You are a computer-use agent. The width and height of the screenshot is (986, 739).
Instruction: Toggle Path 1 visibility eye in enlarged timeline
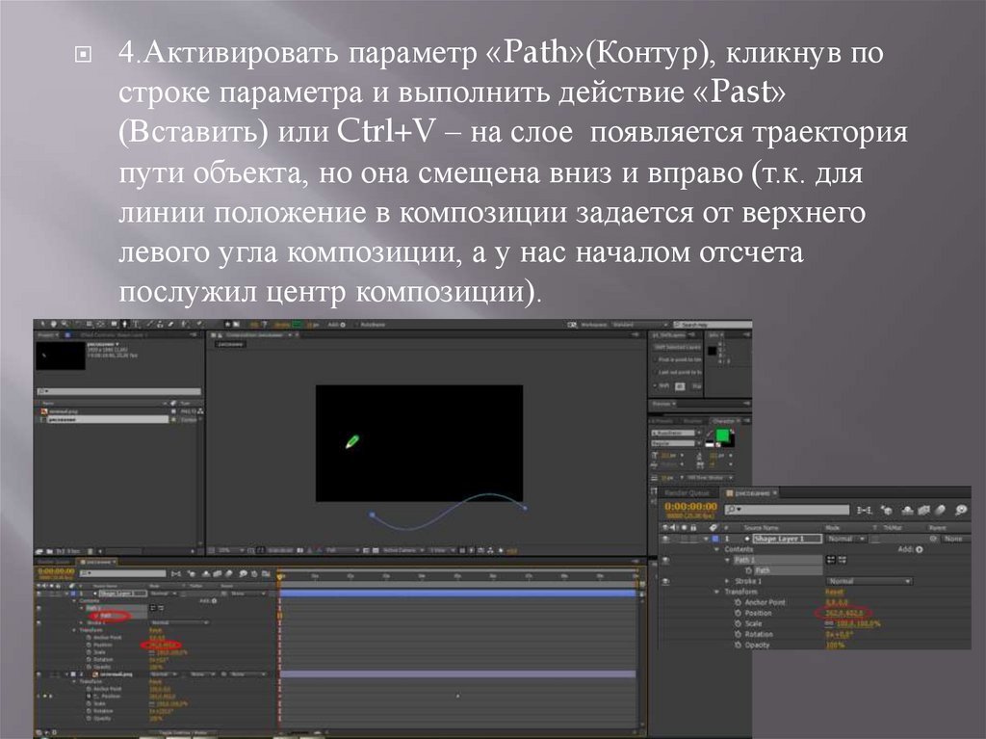coord(665,560)
